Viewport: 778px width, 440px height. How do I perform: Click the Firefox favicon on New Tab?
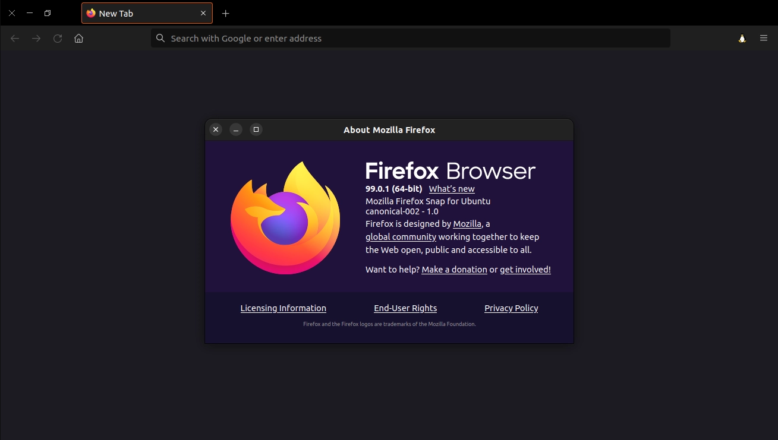91,13
